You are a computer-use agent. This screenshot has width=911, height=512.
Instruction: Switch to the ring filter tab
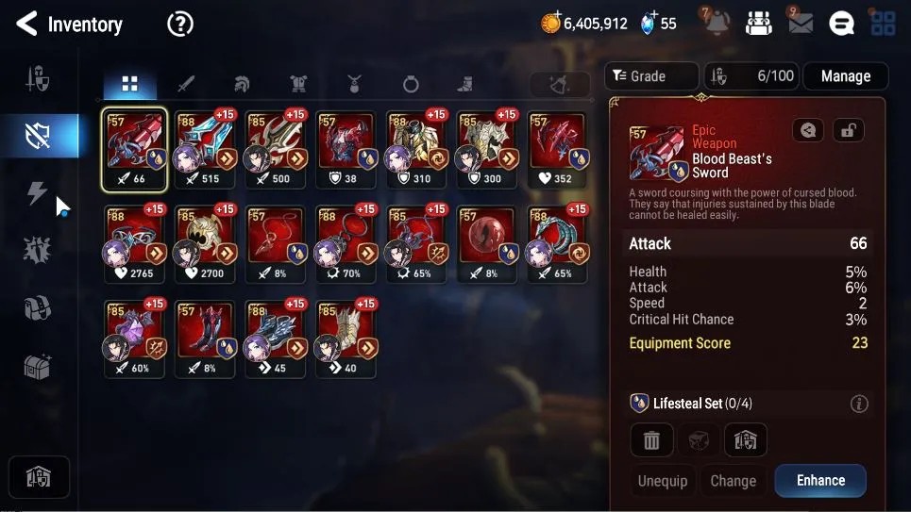point(411,85)
